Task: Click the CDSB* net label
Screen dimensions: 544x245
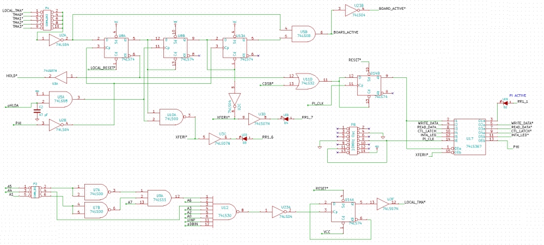Action: click(x=267, y=84)
